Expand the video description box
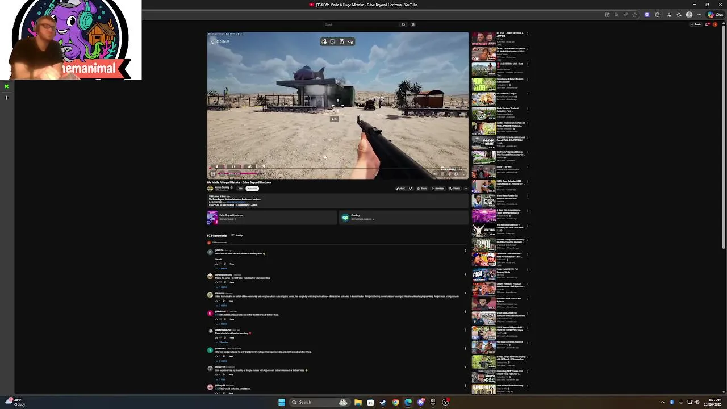The image size is (727, 409). (338, 200)
